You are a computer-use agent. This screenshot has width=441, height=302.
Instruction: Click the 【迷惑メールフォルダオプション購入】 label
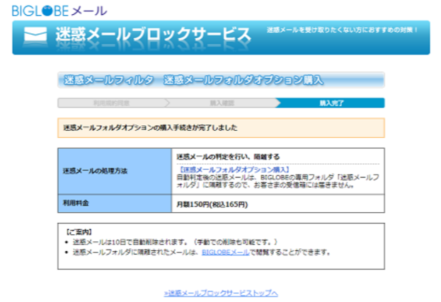pos(234,170)
